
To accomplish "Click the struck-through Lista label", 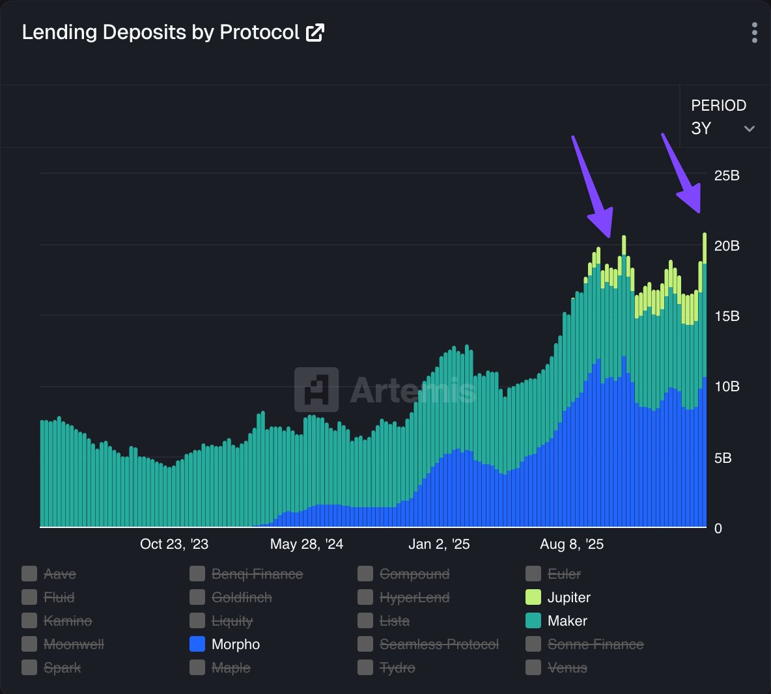I will point(395,621).
